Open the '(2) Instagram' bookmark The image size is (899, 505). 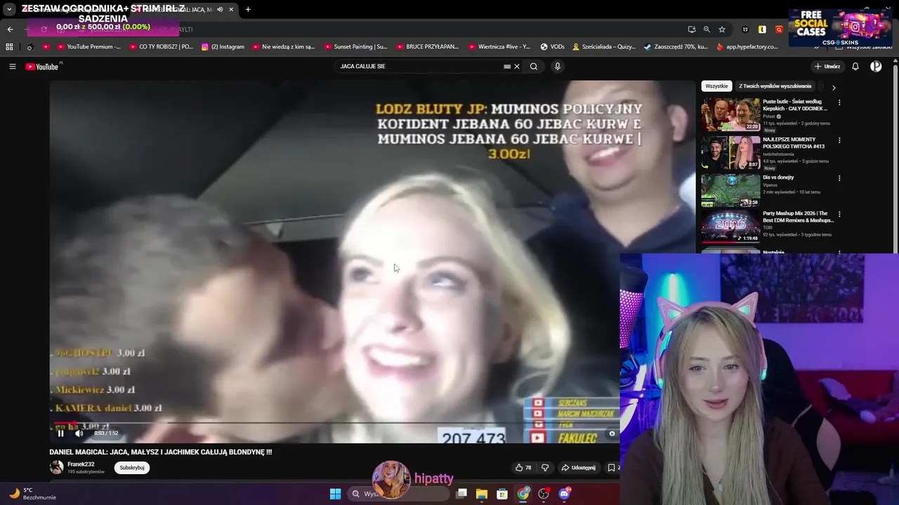(223, 47)
